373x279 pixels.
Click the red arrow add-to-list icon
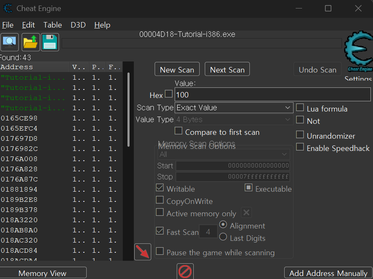(142, 252)
